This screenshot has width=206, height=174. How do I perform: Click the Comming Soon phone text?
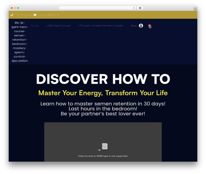coord(25,15)
